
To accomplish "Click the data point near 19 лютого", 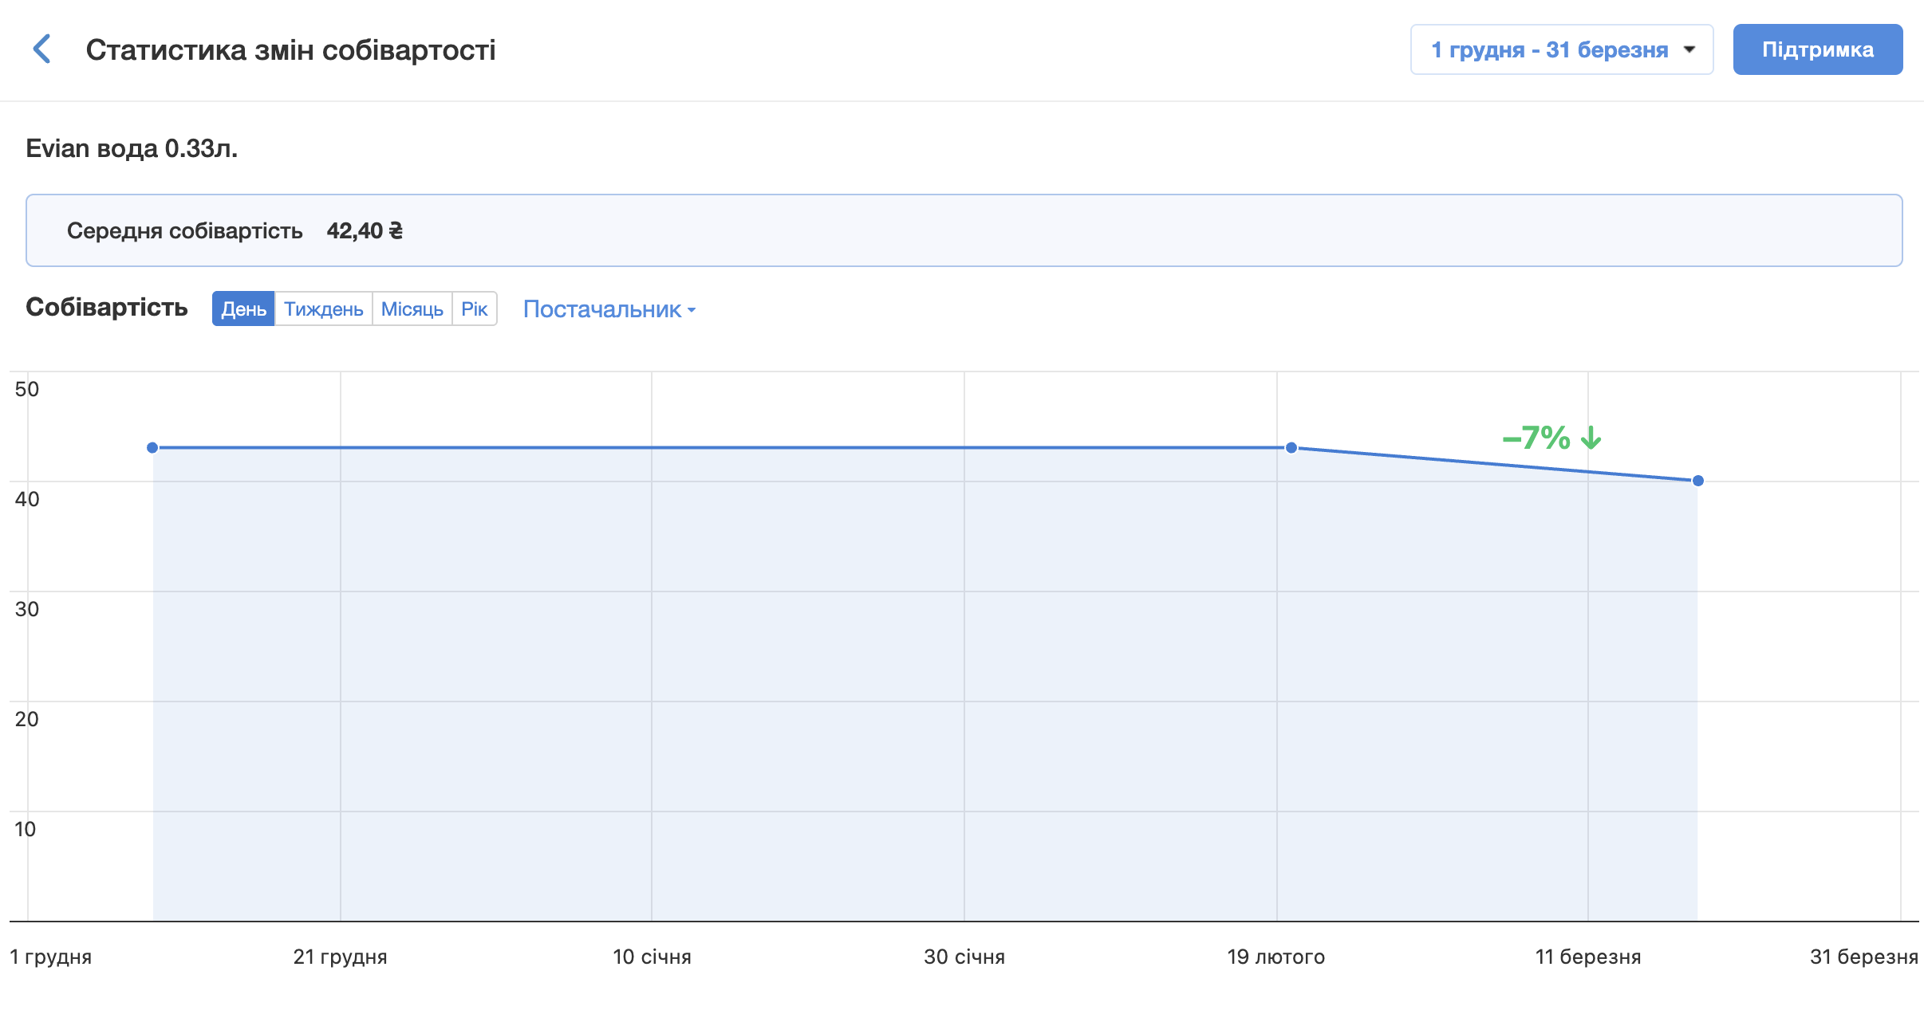I will (1291, 448).
